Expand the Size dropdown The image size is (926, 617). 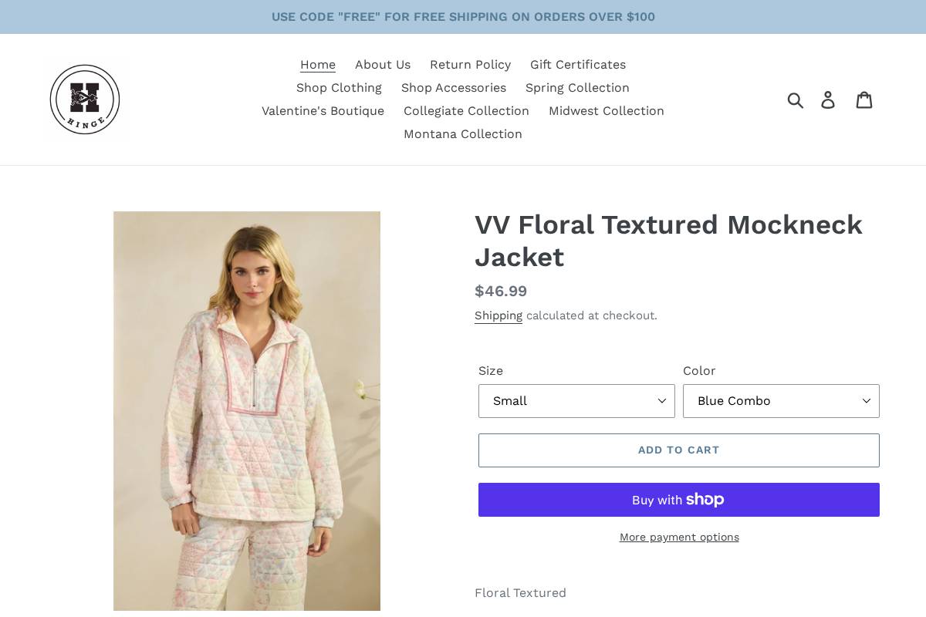tap(576, 401)
